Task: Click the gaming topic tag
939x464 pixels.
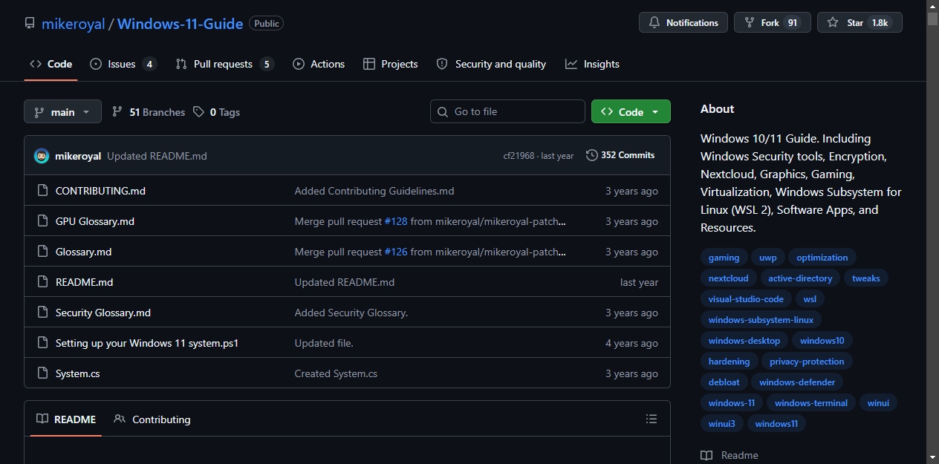Action: click(724, 258)
